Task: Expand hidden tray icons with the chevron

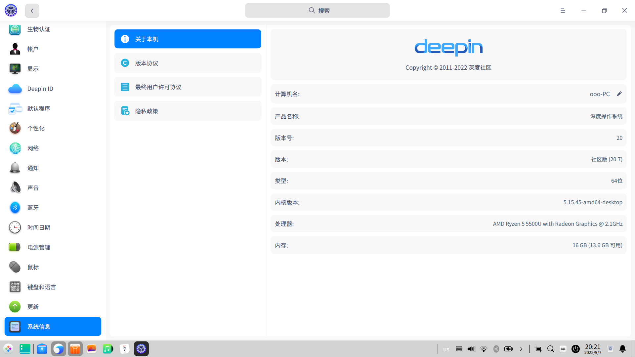Action: click(522, 349)
